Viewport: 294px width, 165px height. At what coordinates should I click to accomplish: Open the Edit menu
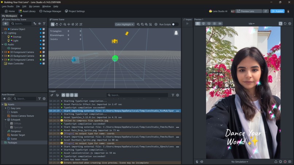[24, 6]
